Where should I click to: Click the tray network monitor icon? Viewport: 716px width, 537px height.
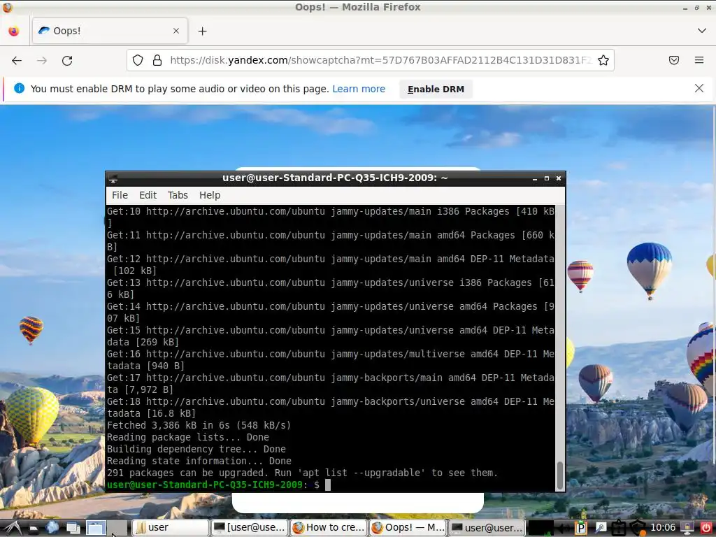[x=687, y=528]
